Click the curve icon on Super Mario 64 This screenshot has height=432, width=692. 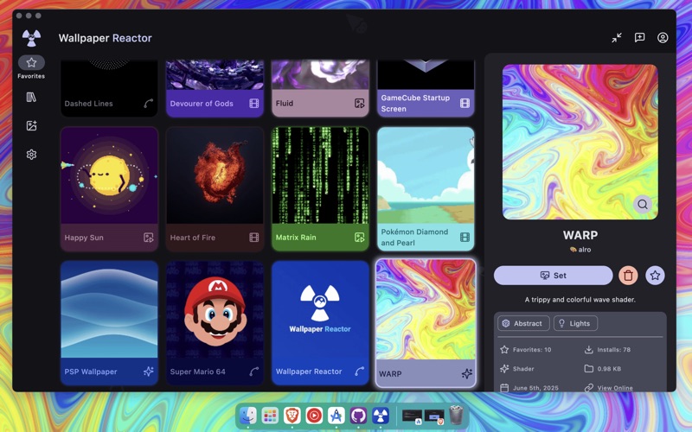coord(253,372)
